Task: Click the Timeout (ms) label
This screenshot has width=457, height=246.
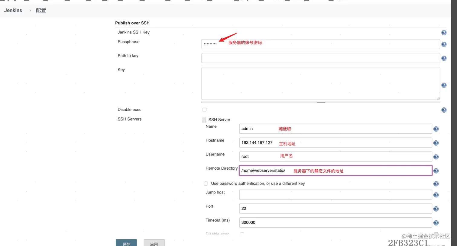Action: click(x=218, y=220)
